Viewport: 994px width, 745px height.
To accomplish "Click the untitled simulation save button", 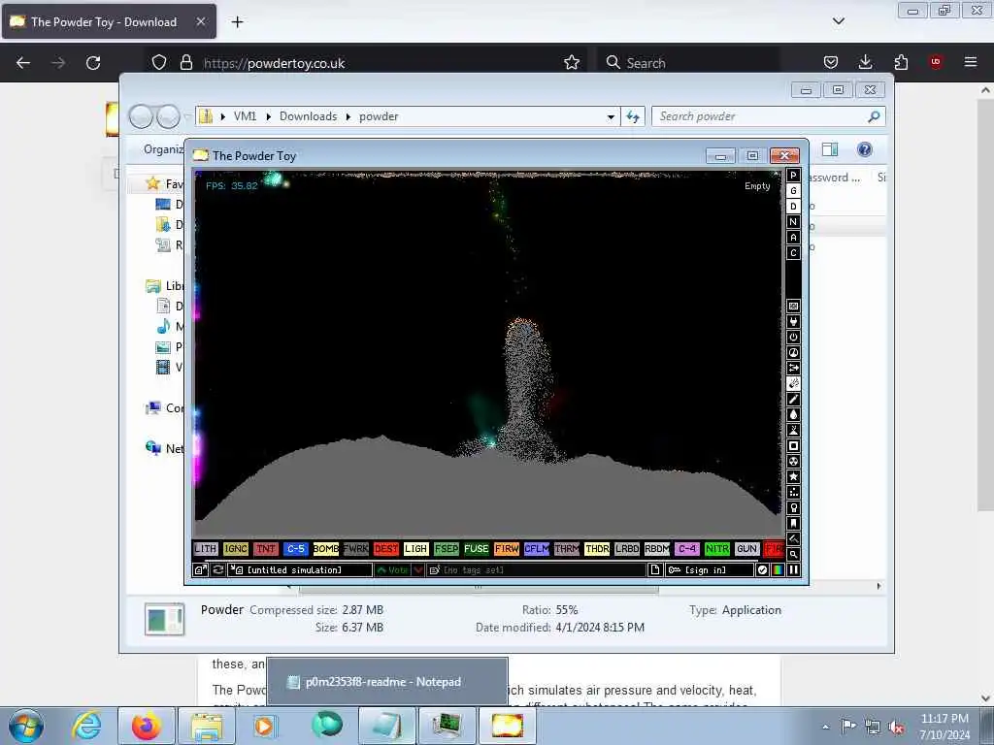I will (x=301, y=570).
